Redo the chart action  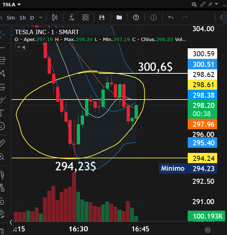(x=184, y=17)
